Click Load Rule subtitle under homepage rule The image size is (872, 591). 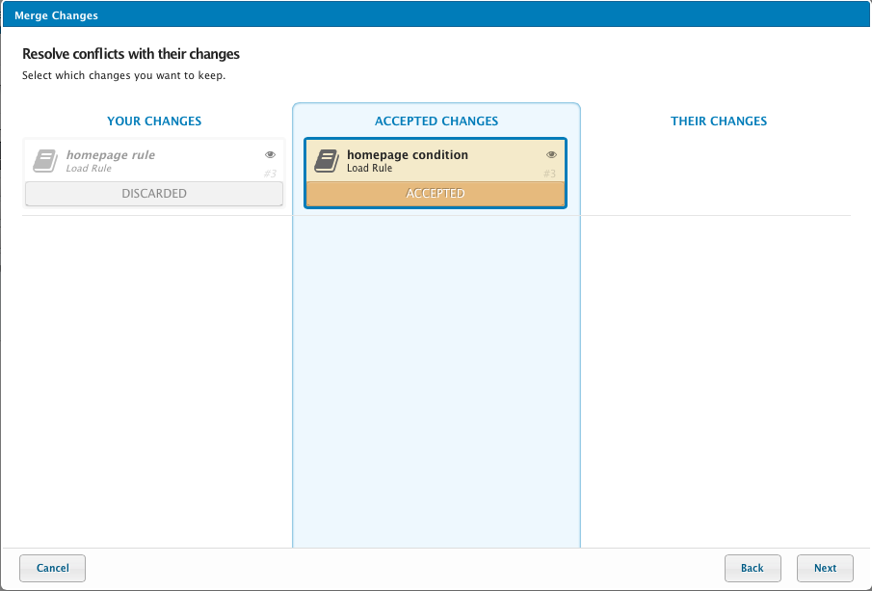click(x=89, y=169)
